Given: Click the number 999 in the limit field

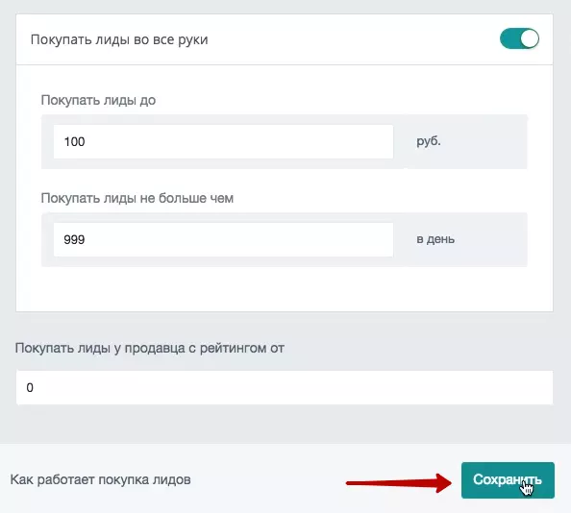Looking at the screenshot, I should coord(74,239).
